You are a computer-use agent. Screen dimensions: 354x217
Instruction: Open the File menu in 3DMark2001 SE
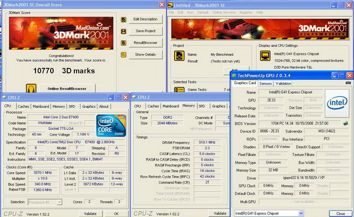tap(172, 12)
